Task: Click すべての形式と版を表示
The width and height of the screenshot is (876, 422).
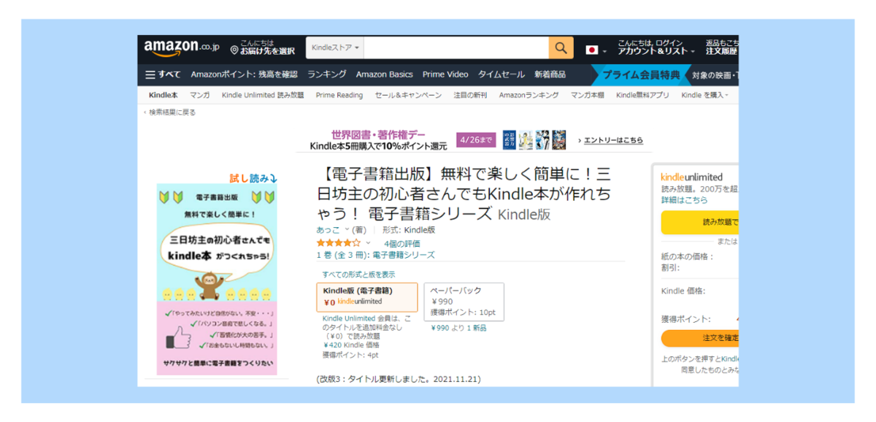Action: coord(359,275)
